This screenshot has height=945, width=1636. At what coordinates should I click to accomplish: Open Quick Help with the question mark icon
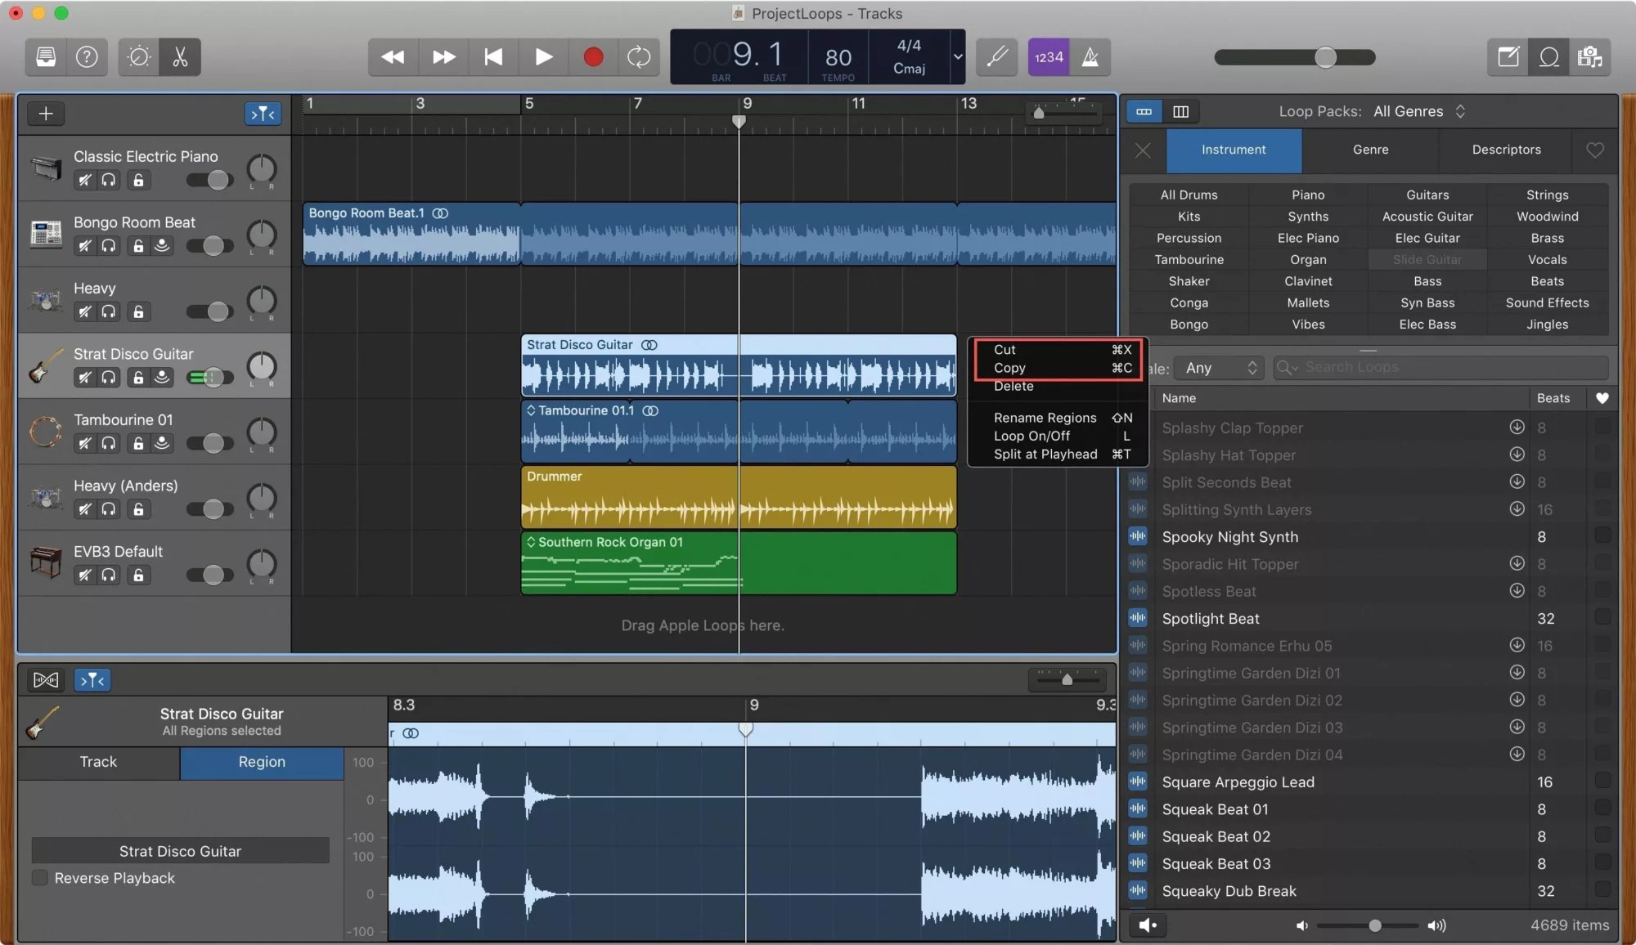86,56
